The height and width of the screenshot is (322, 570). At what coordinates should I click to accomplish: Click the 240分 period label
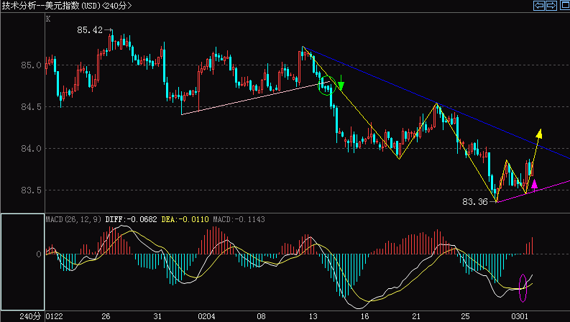tap(30, 316)
